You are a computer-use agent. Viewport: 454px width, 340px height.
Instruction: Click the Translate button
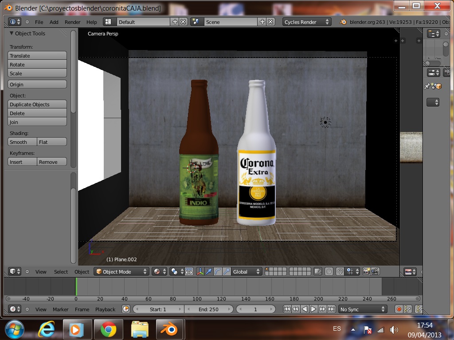coord(37,55)
